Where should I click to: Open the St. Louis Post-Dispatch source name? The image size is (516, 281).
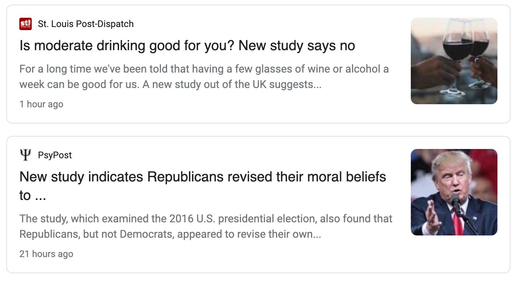pos(85,24)
